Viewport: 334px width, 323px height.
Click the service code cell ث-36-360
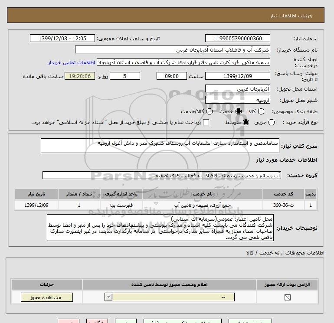[283, 205]
